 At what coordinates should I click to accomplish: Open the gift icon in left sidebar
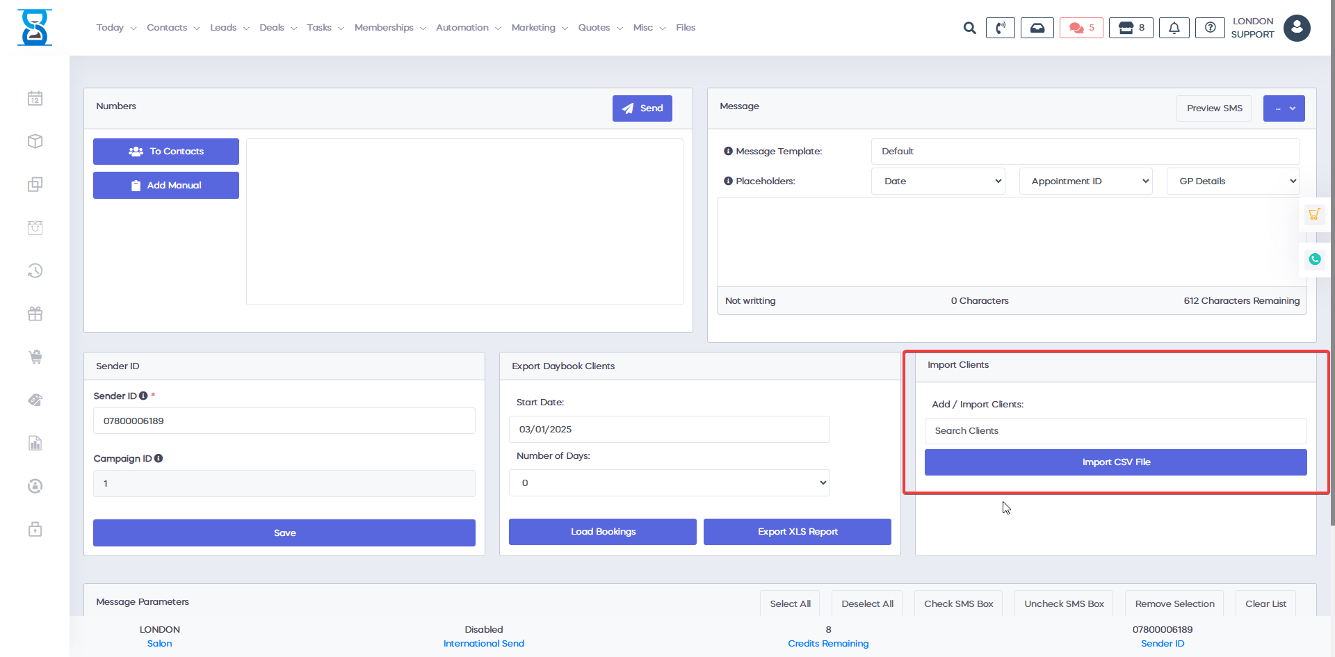(x=35, y=314)
